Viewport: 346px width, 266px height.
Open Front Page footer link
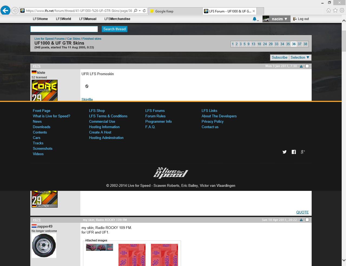(41, 111)
